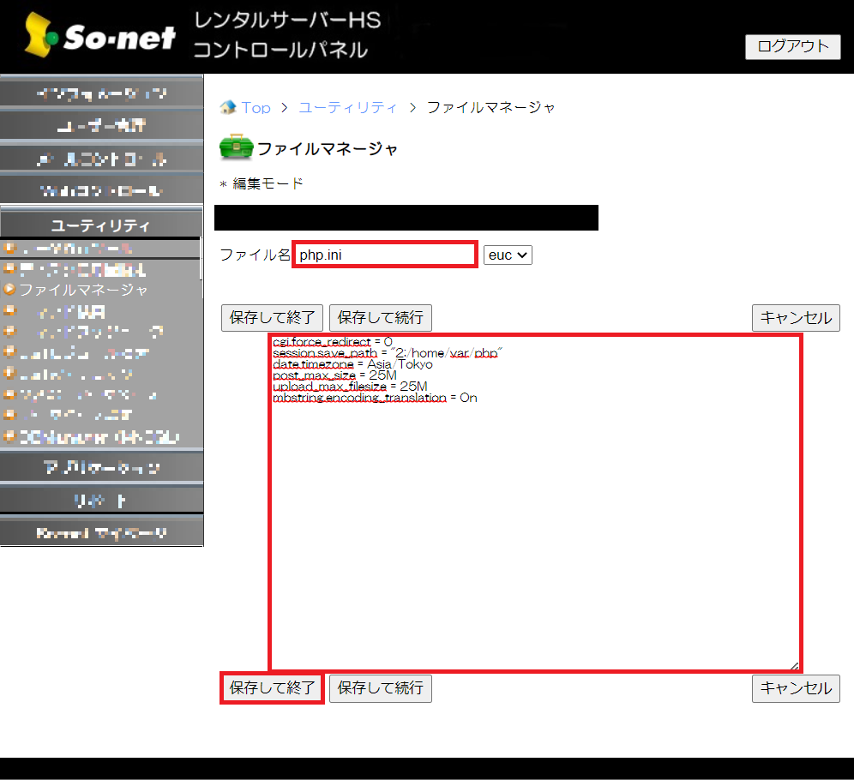This screenshot has height=780, width=854.
Task: Open the Top breadcrumb link
Action: click(x=256, y=107)
